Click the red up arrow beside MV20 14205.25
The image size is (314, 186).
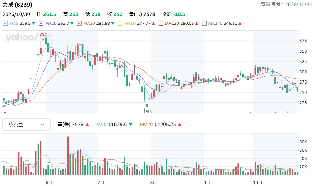180,125
